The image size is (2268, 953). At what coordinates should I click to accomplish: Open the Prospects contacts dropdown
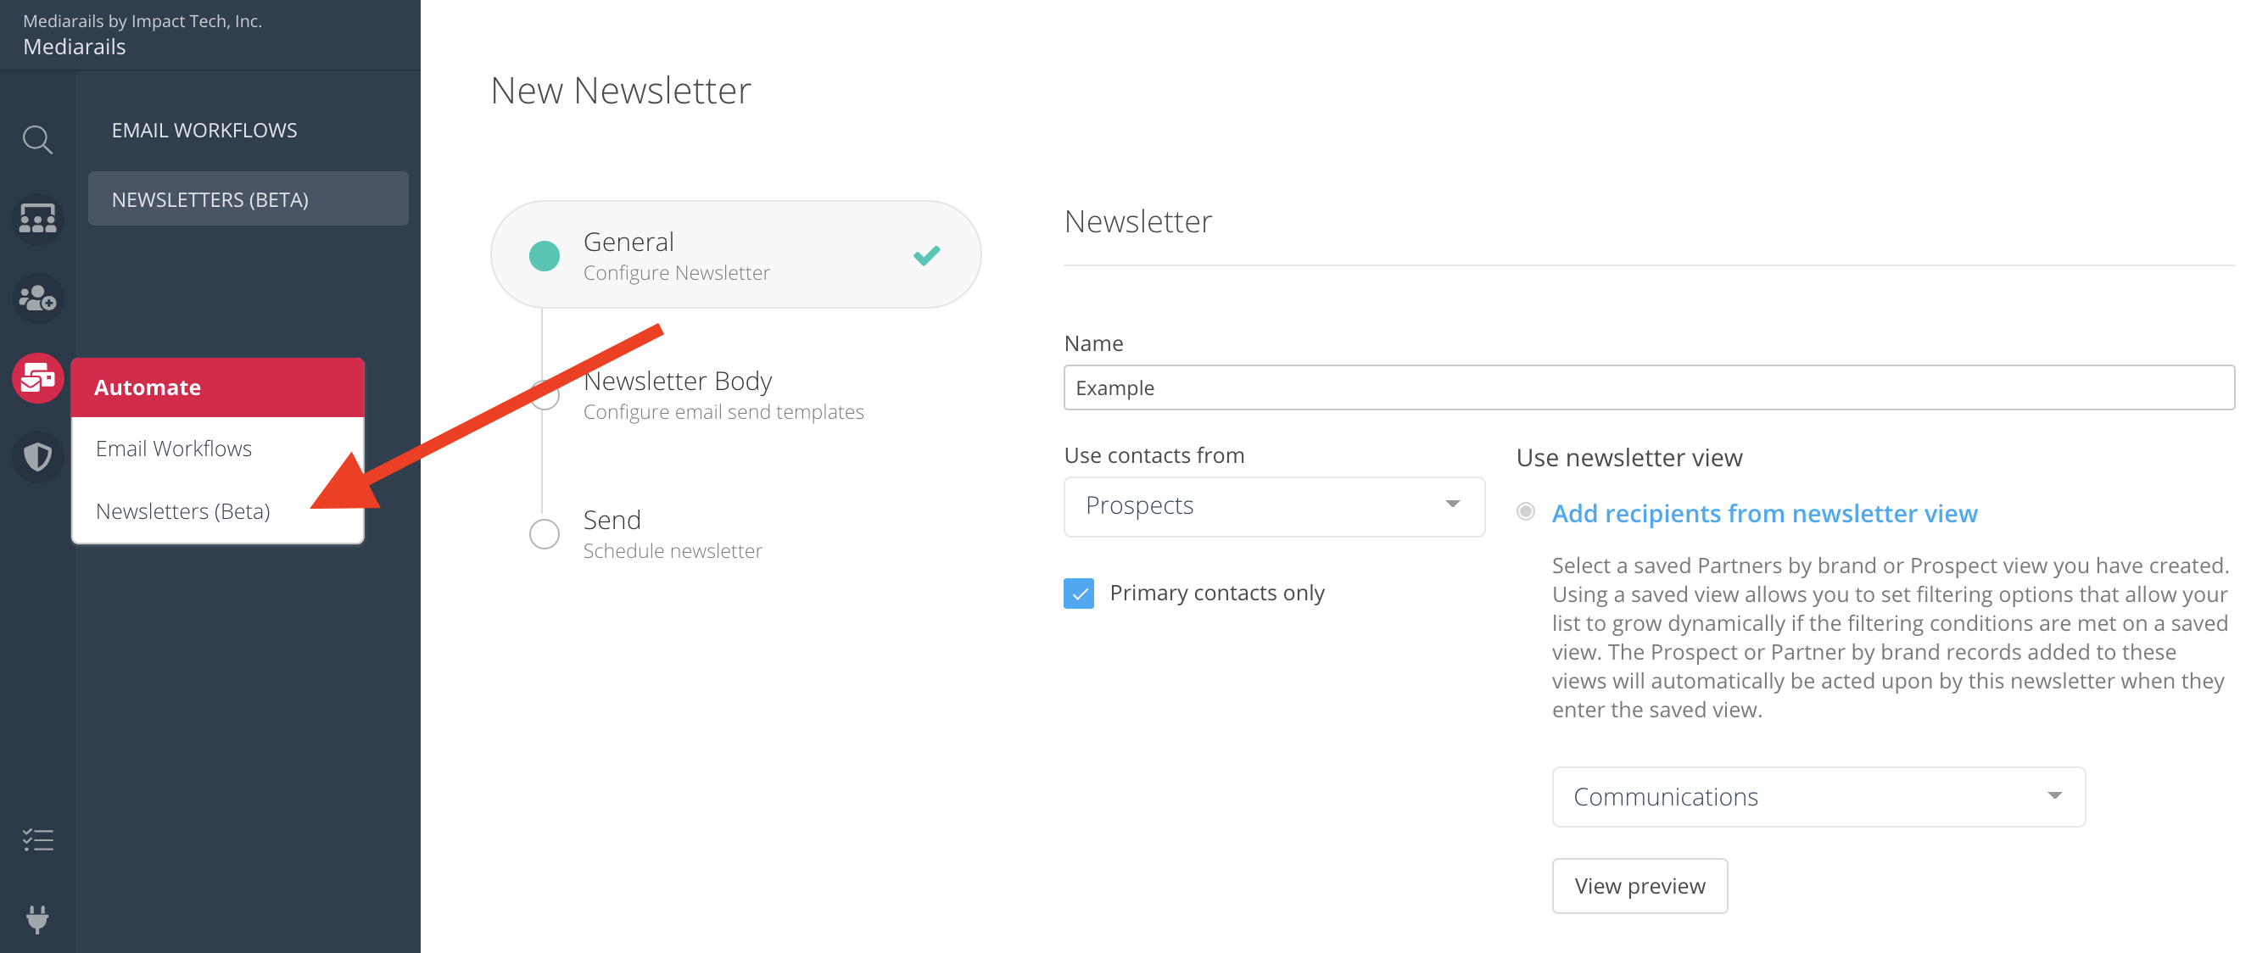pyautogui.click(x=1273, y=506)
